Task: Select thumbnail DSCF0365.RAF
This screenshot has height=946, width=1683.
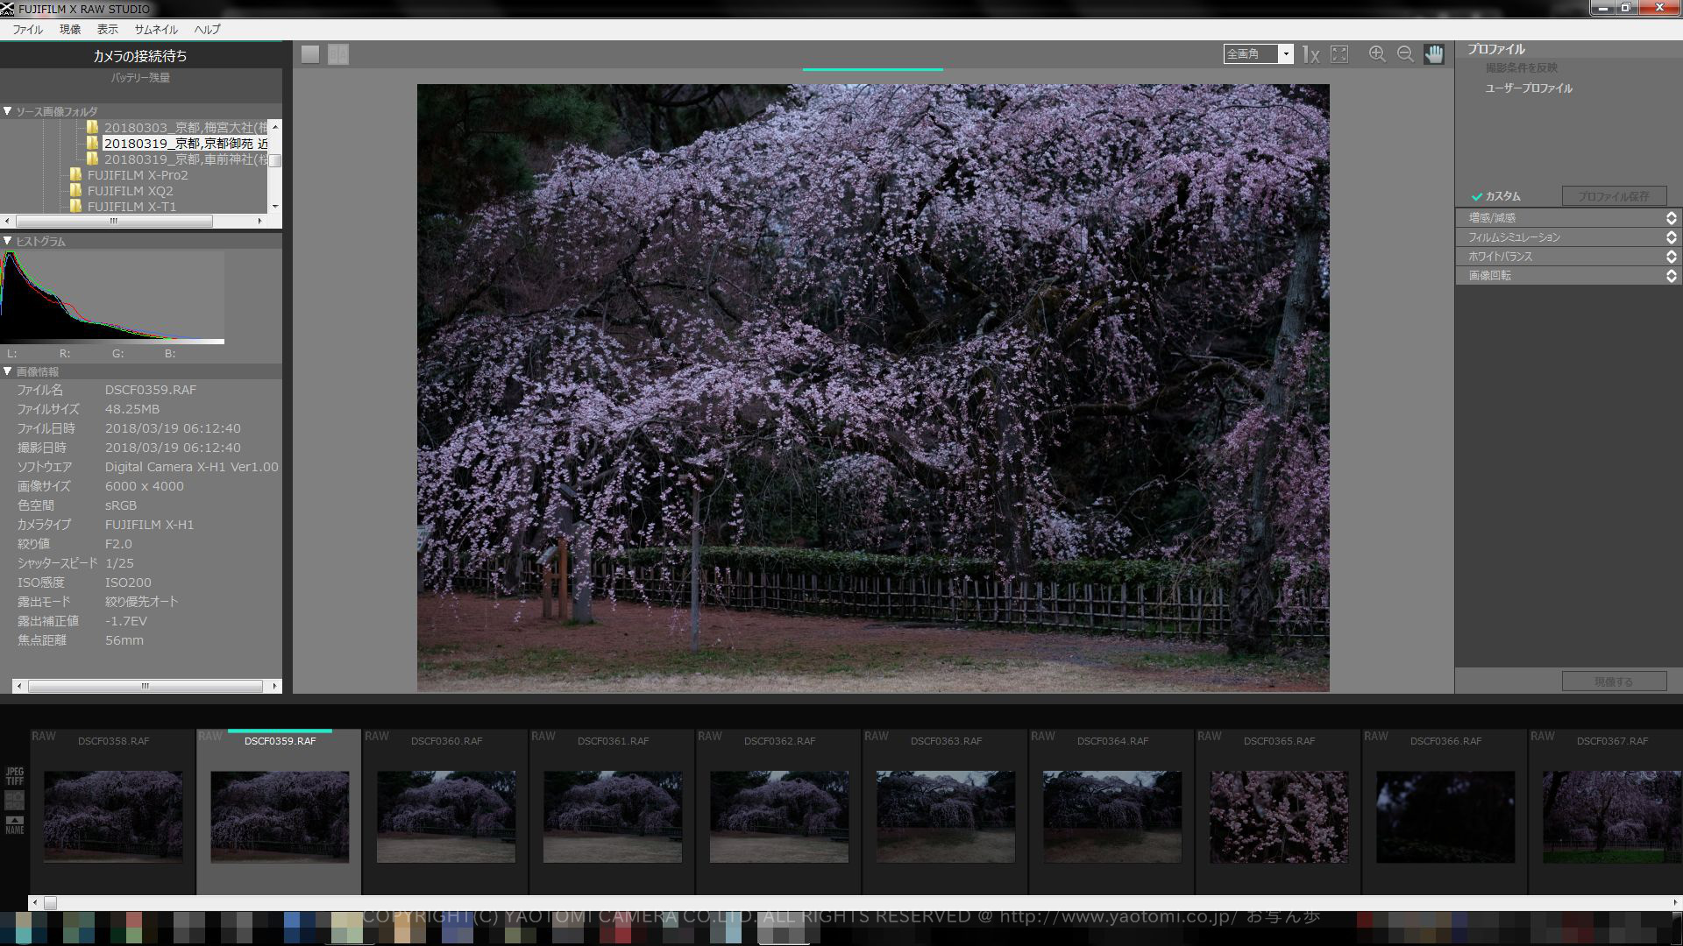Action: point(1279,811)
